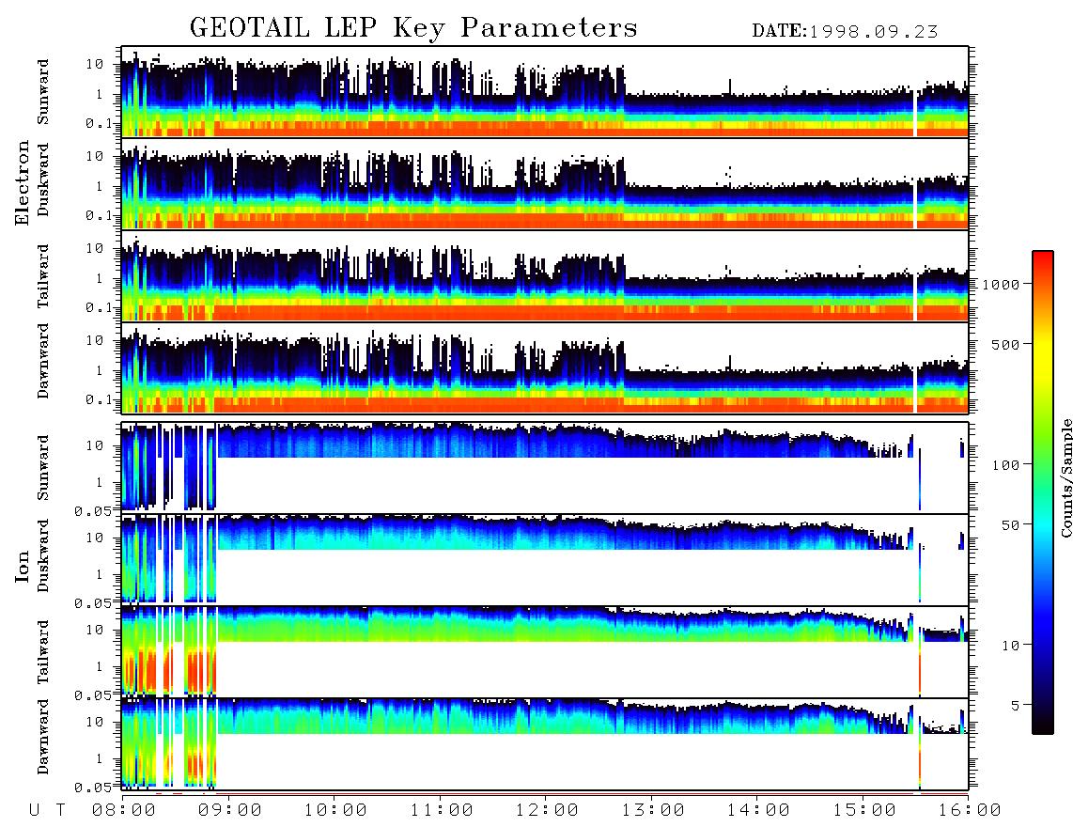The image size is (1073, 827).
Task: Click the '50' colorbar tick label
Action: (1010, 525)
